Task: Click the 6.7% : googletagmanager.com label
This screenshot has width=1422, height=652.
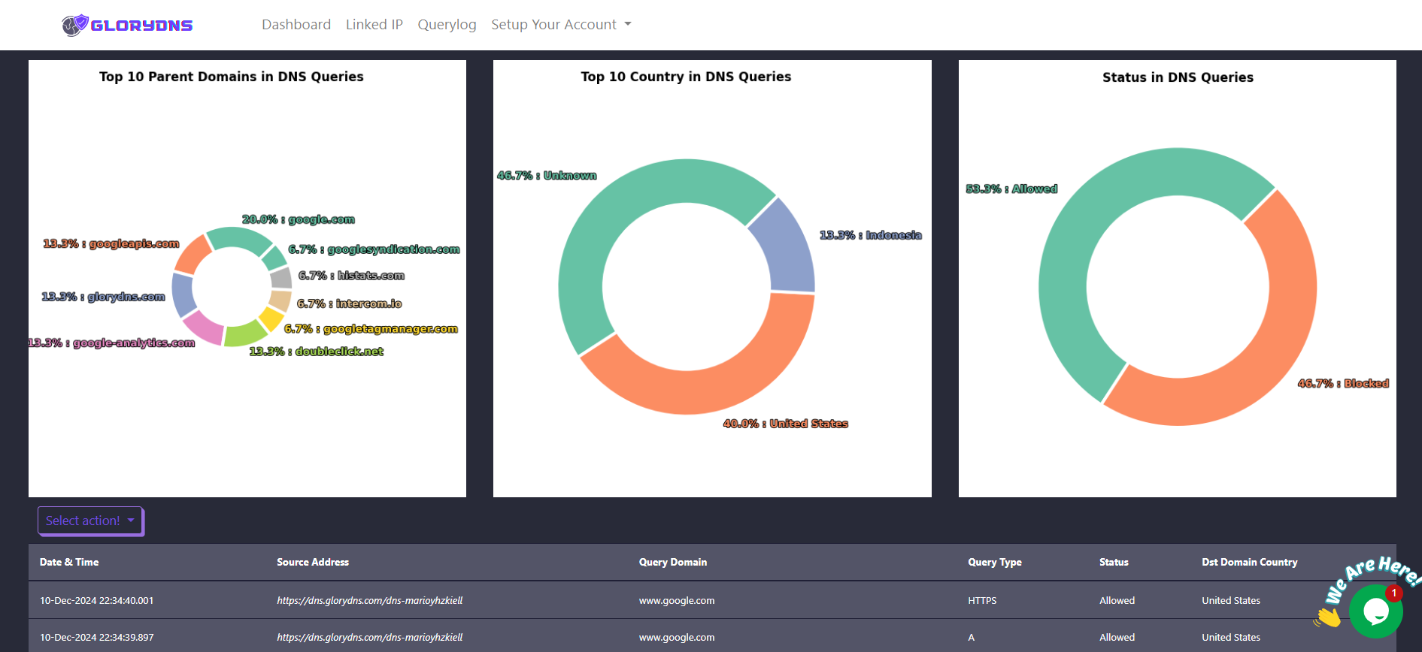Action: pyautogui.click(x=371, y=329)
